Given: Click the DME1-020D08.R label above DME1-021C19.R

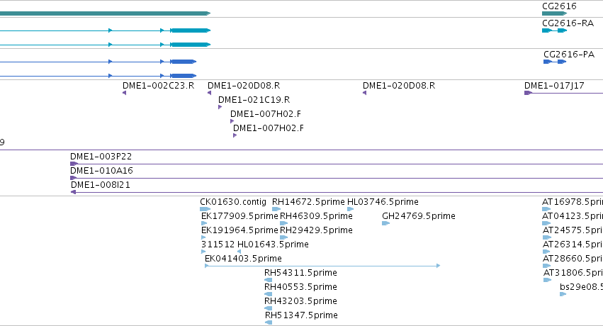Looking at the screenshot, I should coord(244,85).
